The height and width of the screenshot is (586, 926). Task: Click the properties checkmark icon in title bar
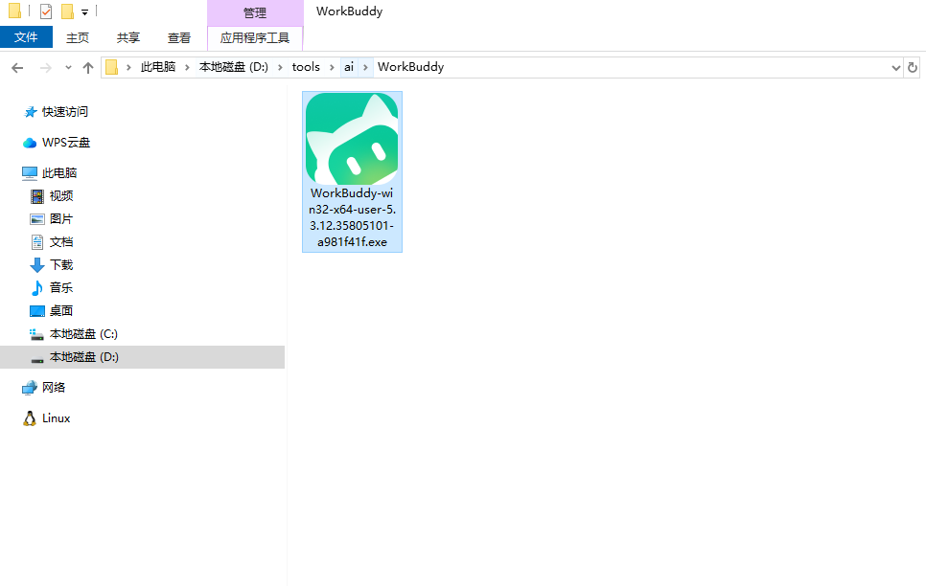45,11
